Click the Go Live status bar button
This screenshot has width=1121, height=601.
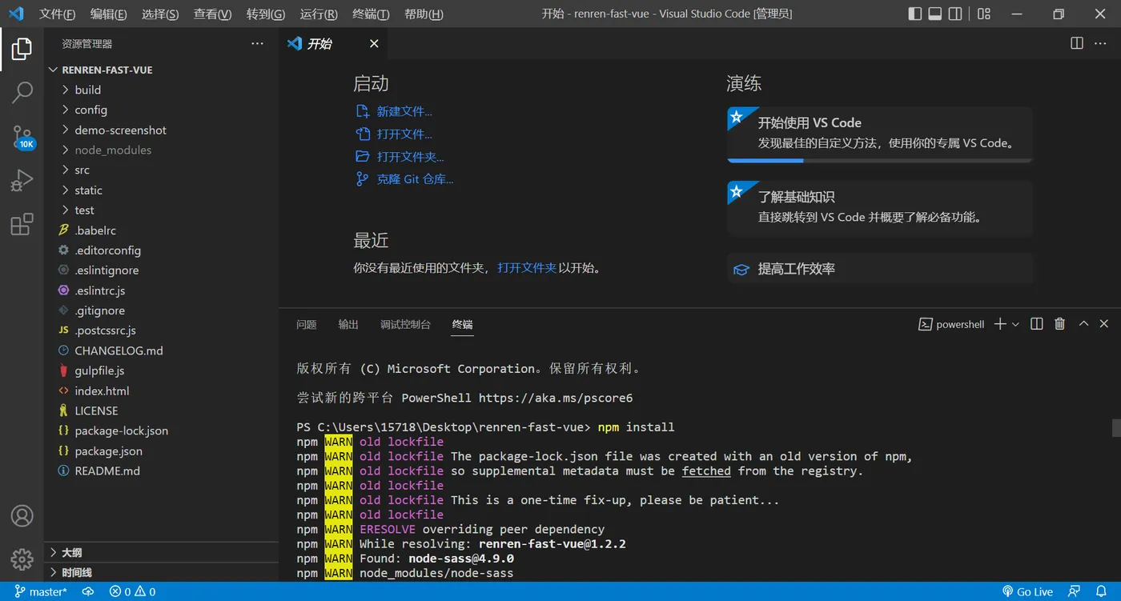tap(1027, 591)
